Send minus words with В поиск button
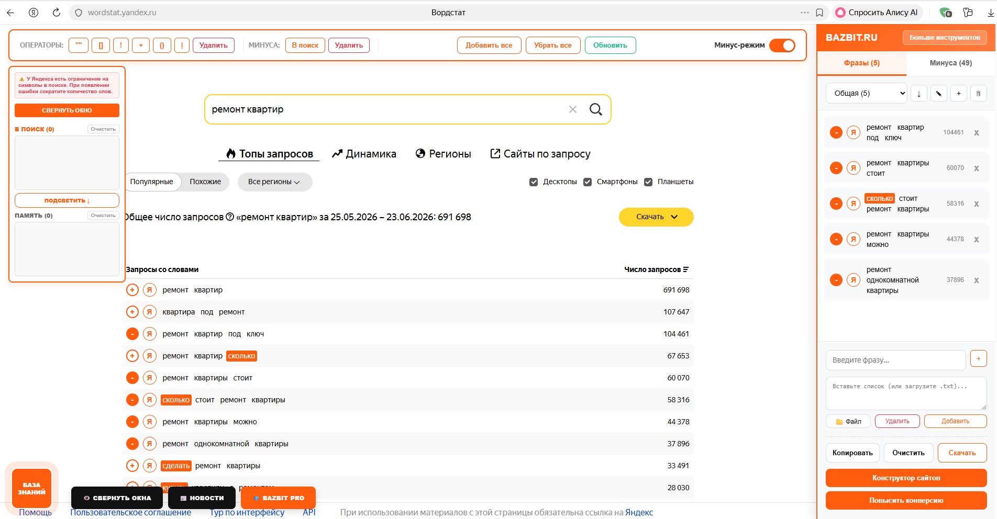The width and height of the screenshot is (997, 519). 305,46
